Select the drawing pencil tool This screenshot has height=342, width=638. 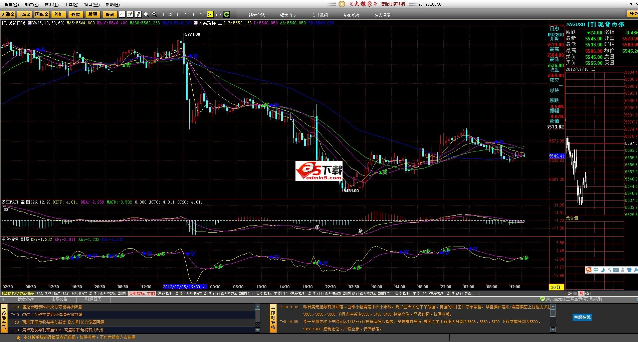[138, 14]
